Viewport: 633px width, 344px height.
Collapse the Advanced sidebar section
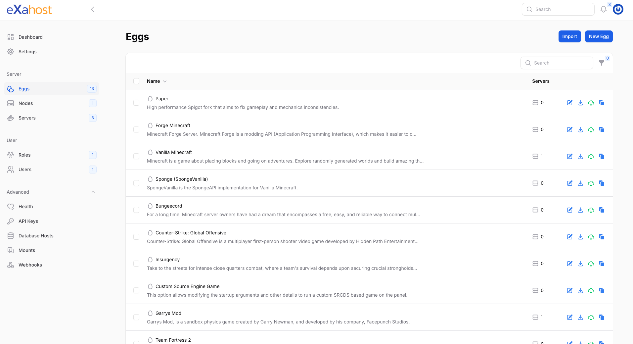pos(93,192)
